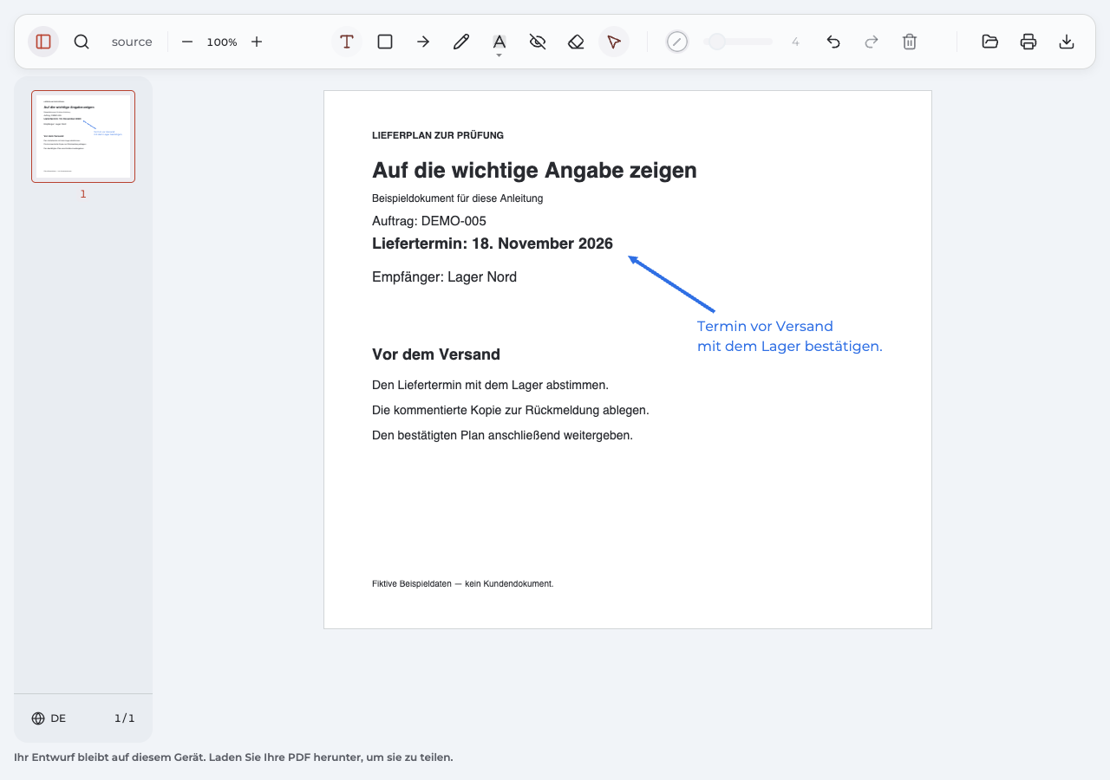Select the page 1 thumbnail

[83, 137]
